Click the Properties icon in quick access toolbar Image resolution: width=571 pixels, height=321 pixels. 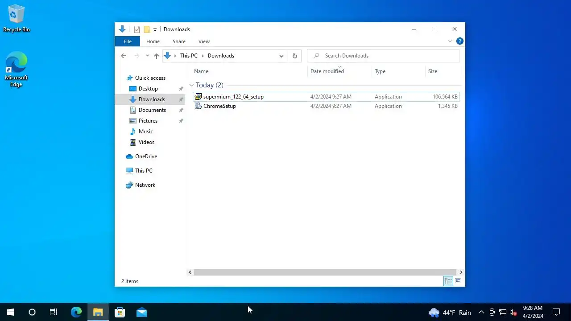[x=137, y=29]
